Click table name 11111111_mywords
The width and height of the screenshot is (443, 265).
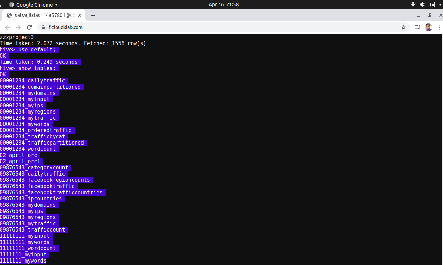(x=25, y=242)
